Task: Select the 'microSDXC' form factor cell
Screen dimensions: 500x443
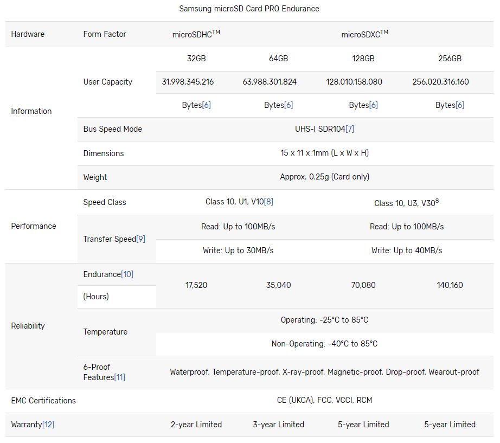Action: [x=365, y=34]
